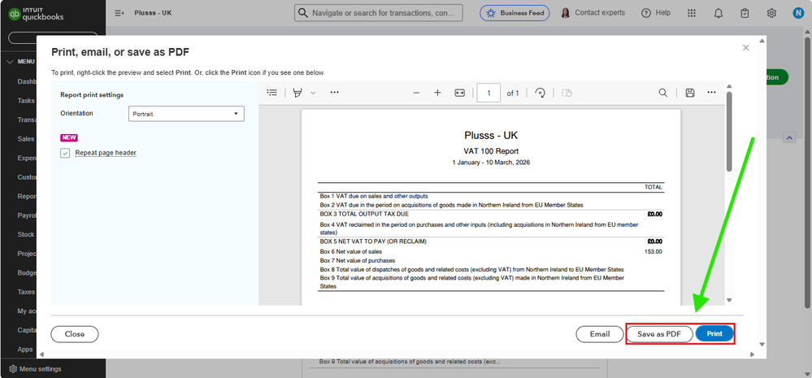Open the Help menu

pos(656,13)
